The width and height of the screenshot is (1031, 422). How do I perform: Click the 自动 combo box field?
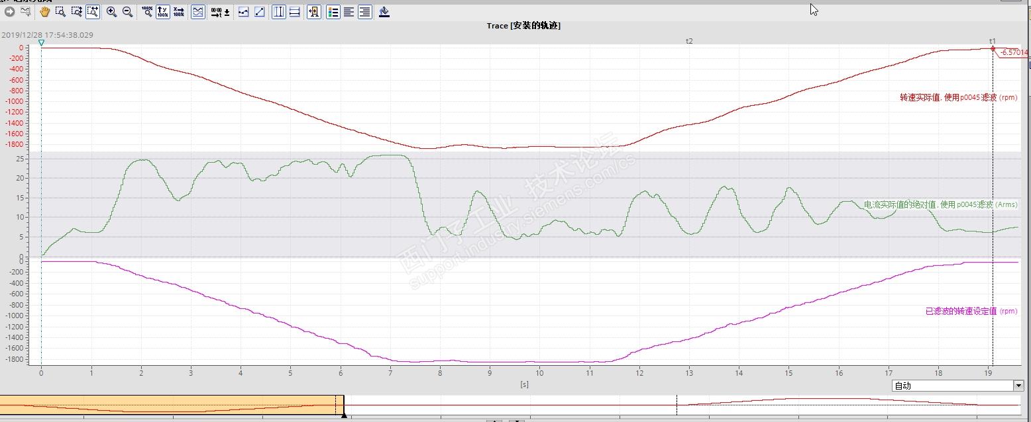pos(957,386)
